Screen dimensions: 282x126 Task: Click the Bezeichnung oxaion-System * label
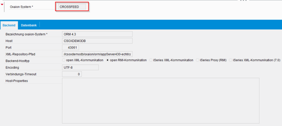[x=26, y=34]
